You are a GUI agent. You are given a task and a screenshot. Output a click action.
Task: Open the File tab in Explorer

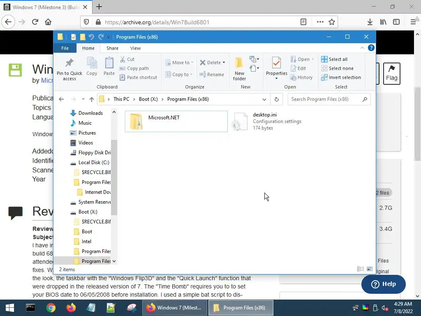tap(65, 48)
